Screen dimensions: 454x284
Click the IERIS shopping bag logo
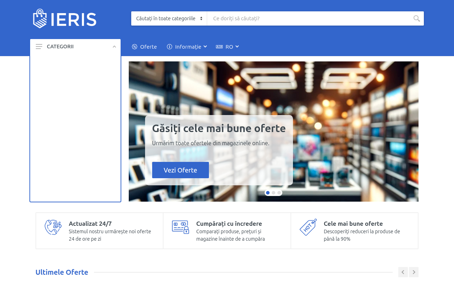[x=65, y=18]
